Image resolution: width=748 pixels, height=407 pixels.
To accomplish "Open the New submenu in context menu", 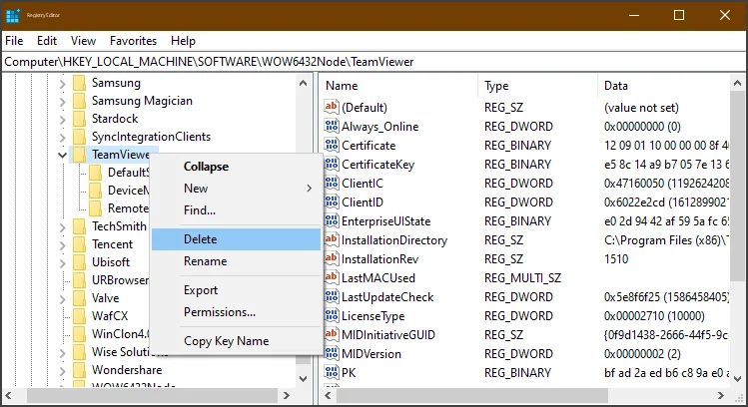I will click(236, 189).
